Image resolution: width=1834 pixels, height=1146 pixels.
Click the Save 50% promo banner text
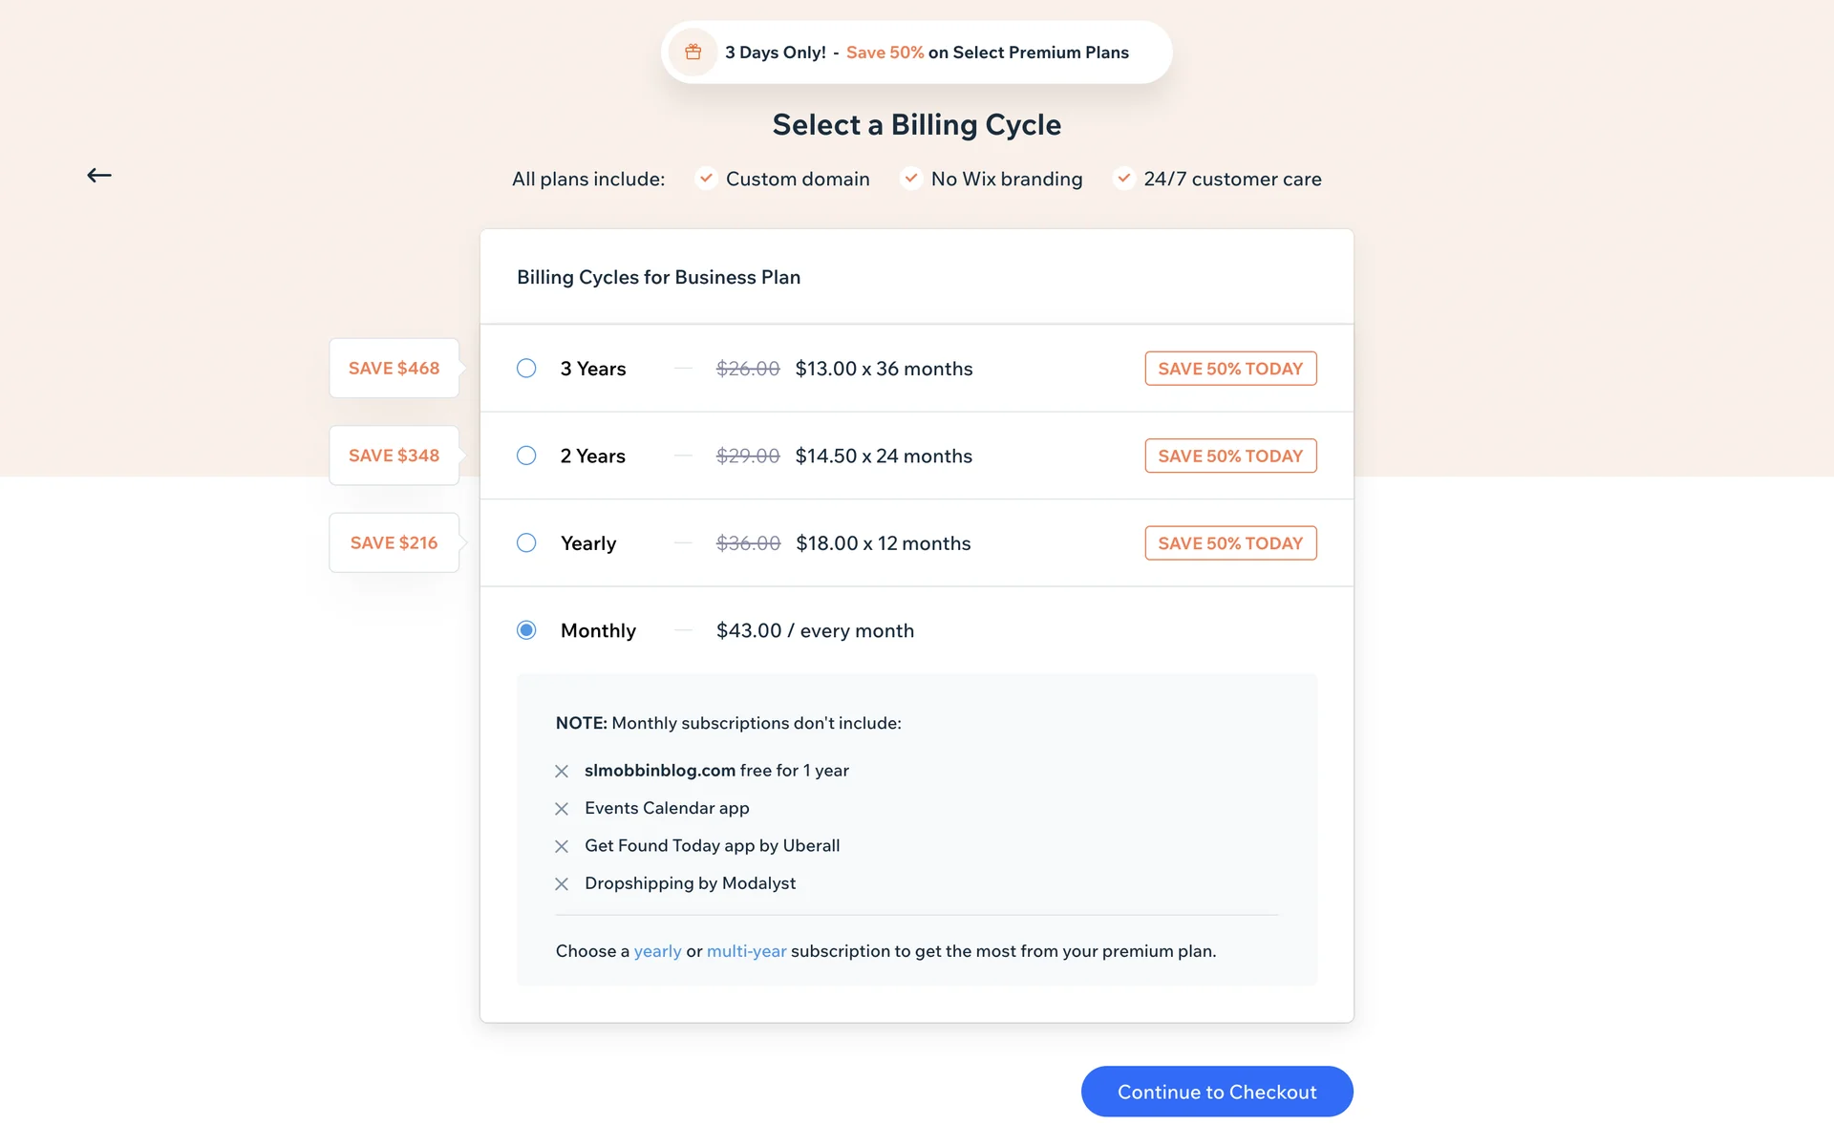(885, 53)
